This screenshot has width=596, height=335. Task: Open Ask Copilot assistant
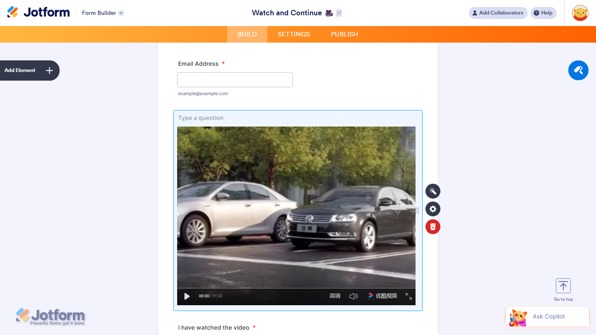click(547, 316)
